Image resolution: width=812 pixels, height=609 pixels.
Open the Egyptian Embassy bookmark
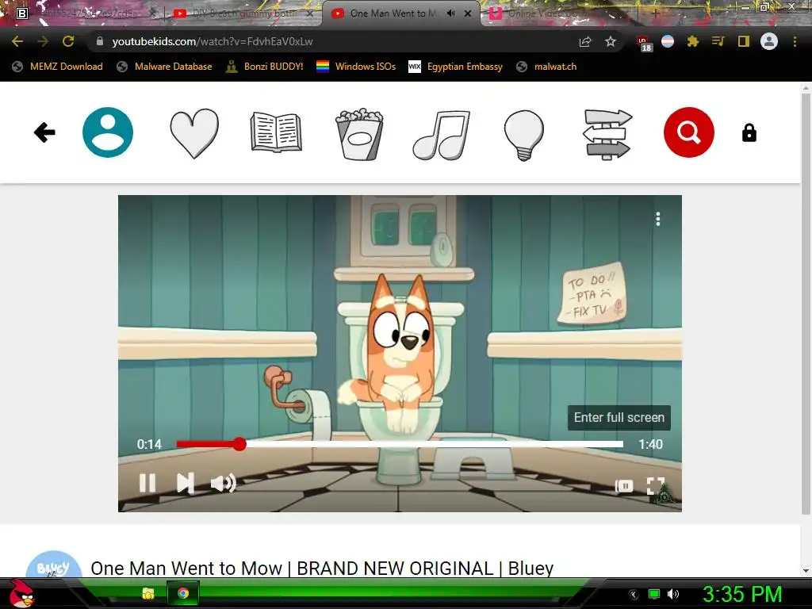click(456, 67)
